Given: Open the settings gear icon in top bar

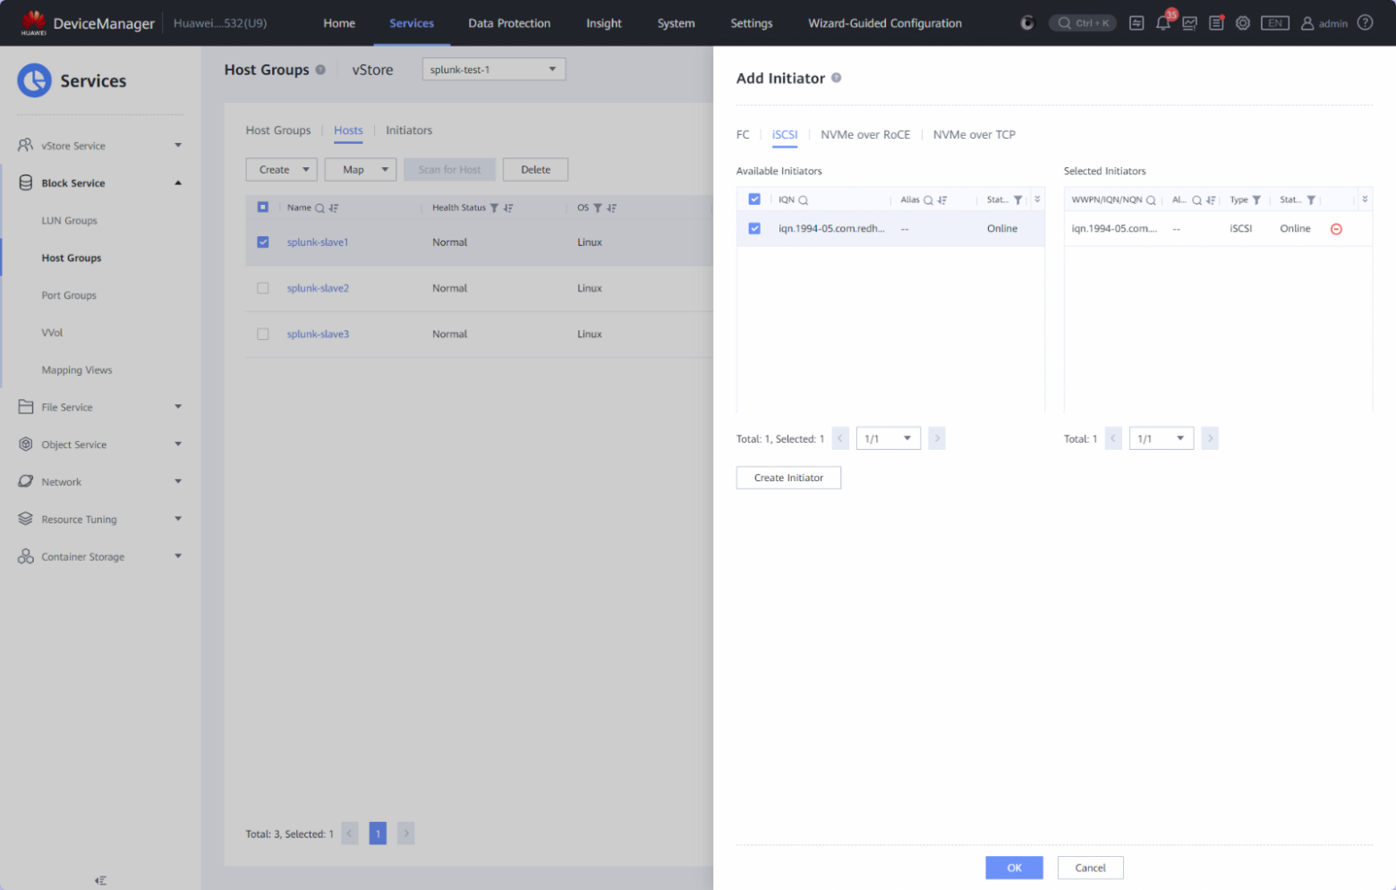Looking at the screenshot, I should tap(1243, 23).
